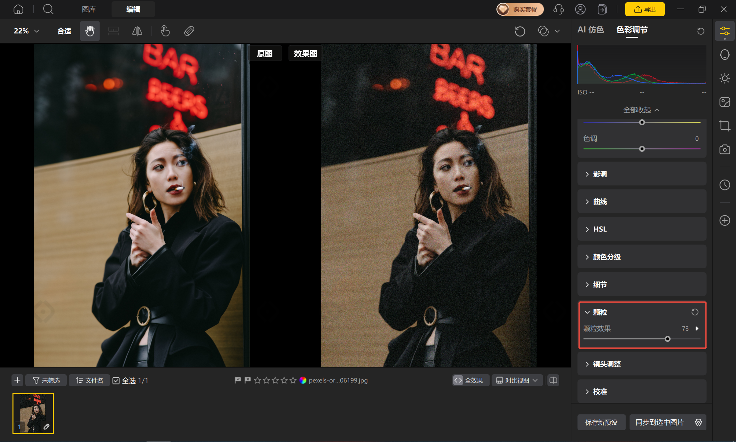Expand the 曲线 curves section
Viewport: 736px width, 442px height.
coord(642,202)
